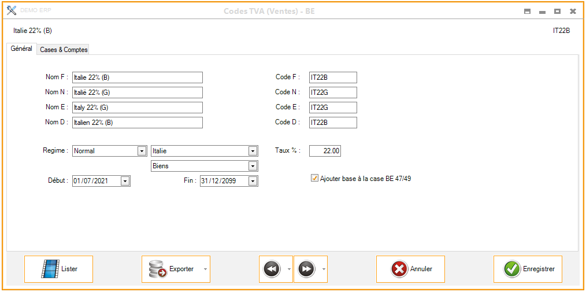Open the Début date picker
The image size is (586, 292).
pos(125,181)
